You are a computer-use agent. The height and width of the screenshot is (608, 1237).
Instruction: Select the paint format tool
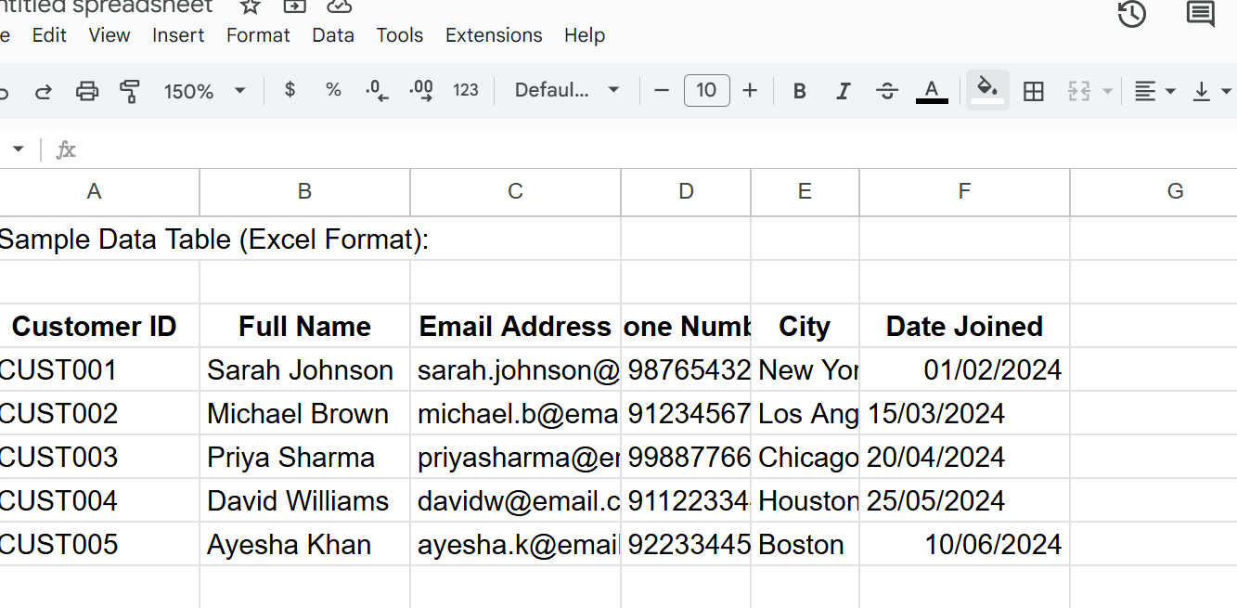point(130,91)
